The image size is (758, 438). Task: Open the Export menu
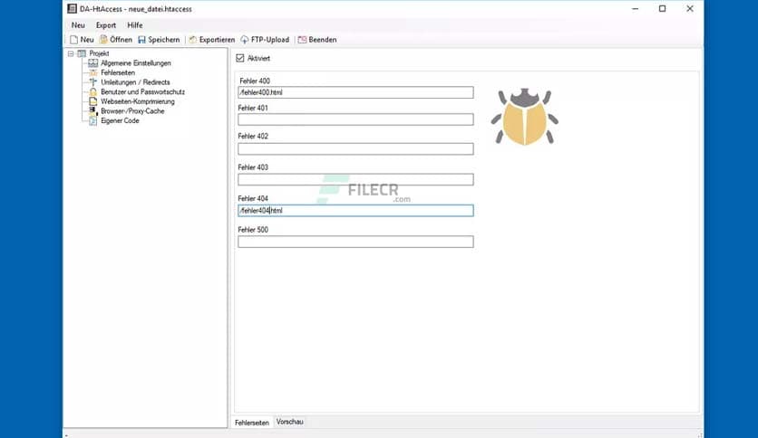coord(106,25)
